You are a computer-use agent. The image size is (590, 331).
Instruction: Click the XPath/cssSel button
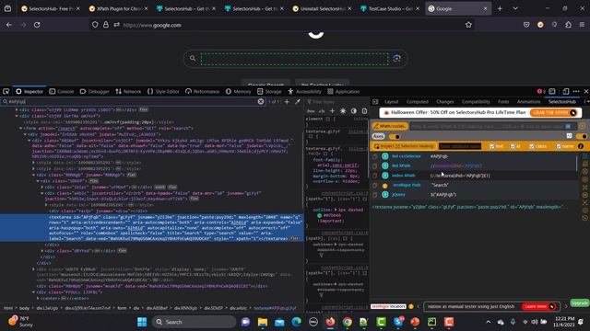(x=389, y=126)
